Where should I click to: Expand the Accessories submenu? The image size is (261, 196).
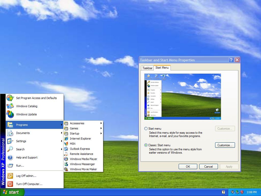pyautogui.click(x=77, y=123)
